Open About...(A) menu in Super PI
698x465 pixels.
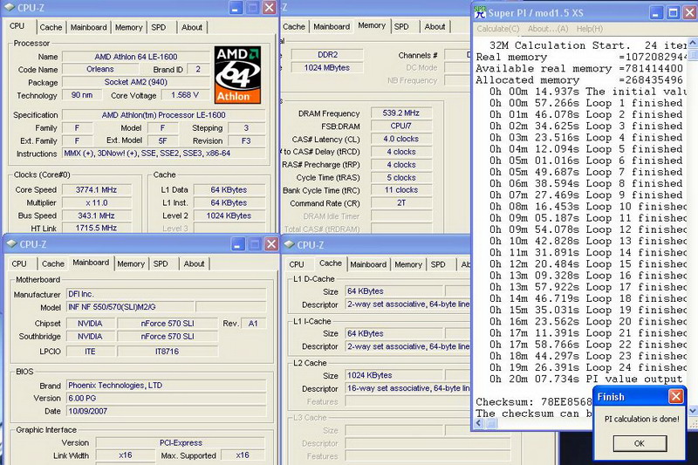[x=548, y=29]
